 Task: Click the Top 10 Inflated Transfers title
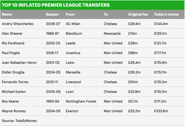pyautogui.click(x=56, y=5)
